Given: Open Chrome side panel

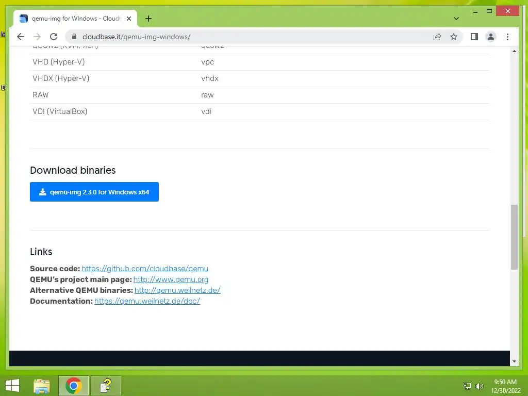Looking at the screenshot, I should pyautogui.click(x=474, y=37).
